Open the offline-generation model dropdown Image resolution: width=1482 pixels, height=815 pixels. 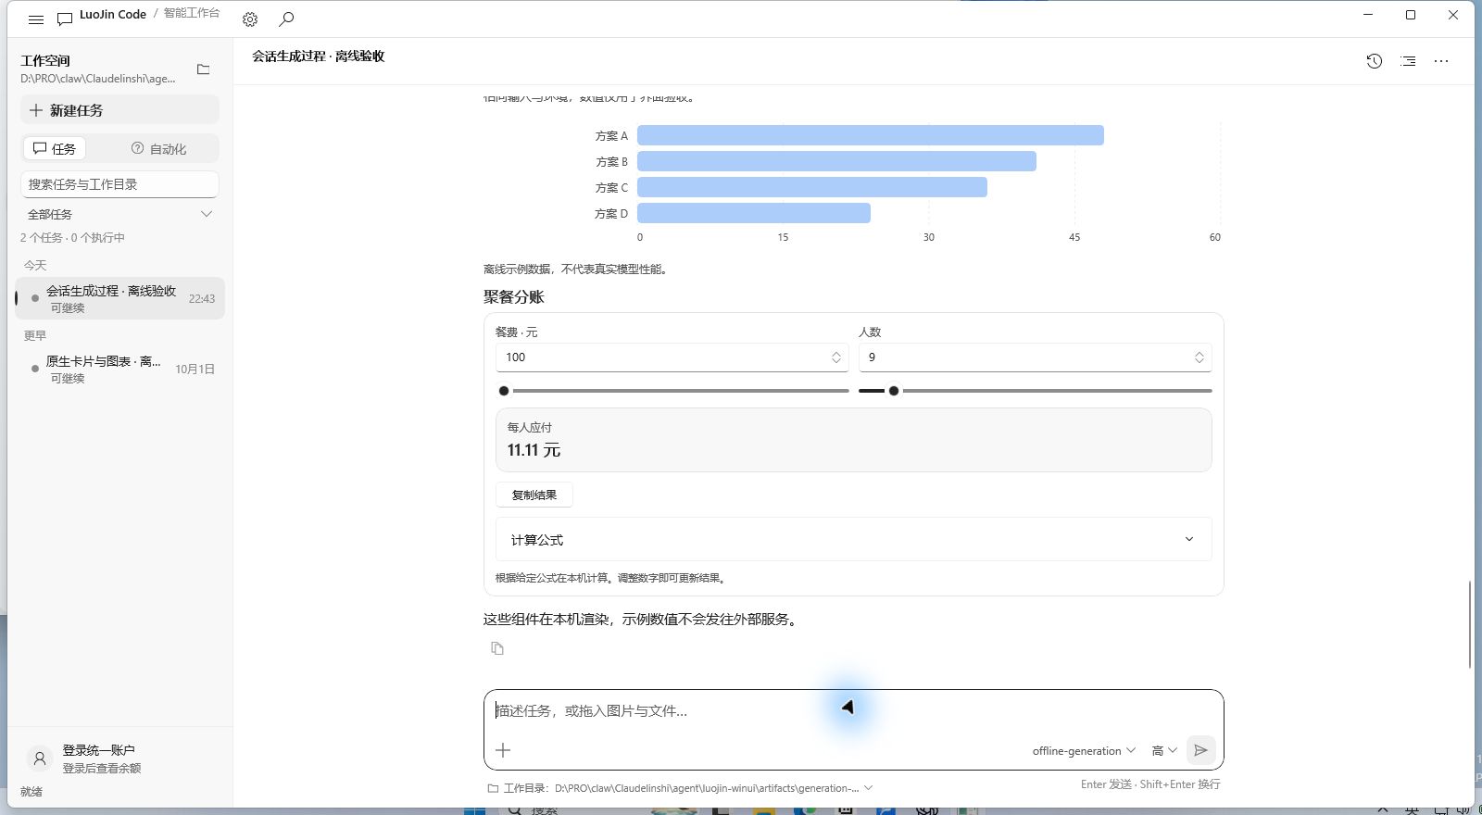(1084, 751)
